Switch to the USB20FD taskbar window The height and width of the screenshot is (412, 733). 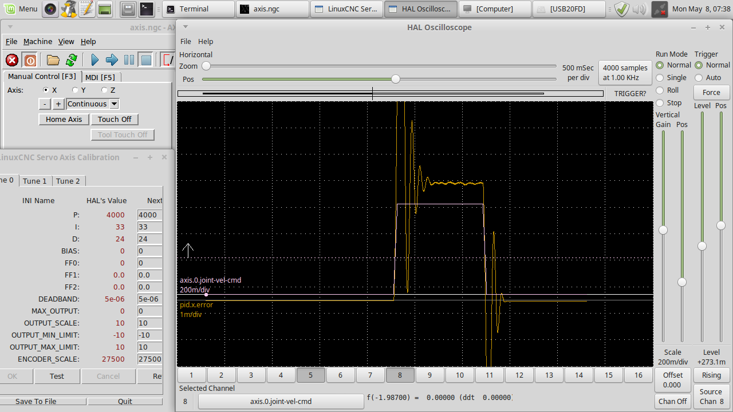pyautogui.click(x=569, y=9)
